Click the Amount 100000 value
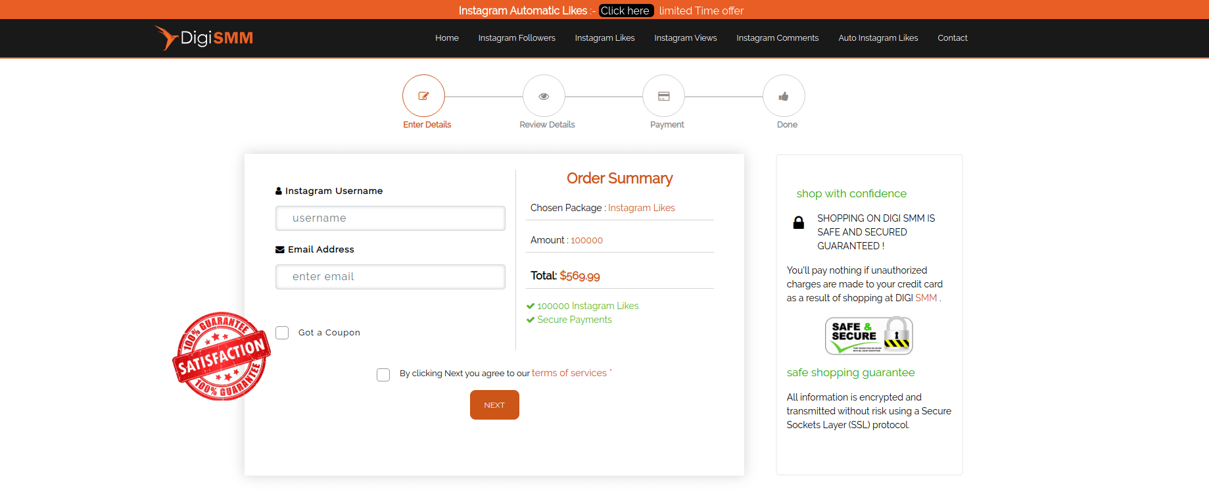The height and width of the screenshot is (490, 1209). (x=586, y=241)
